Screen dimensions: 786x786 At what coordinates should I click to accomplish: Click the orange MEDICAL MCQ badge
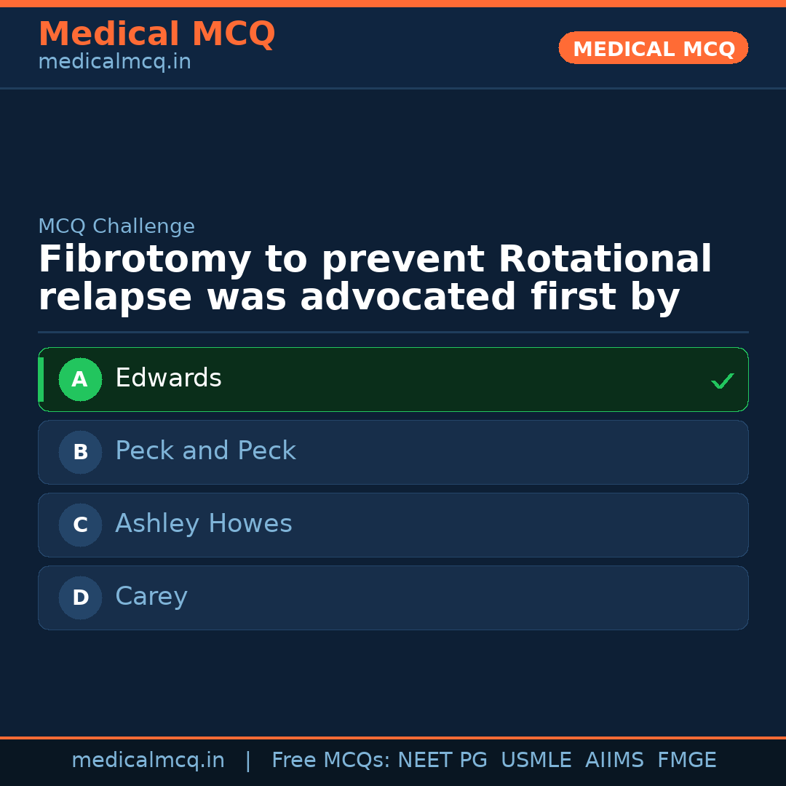653,49
